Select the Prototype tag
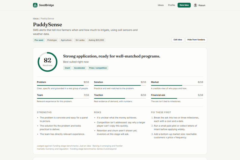240x160 pixels. click(x=52, y=40)
